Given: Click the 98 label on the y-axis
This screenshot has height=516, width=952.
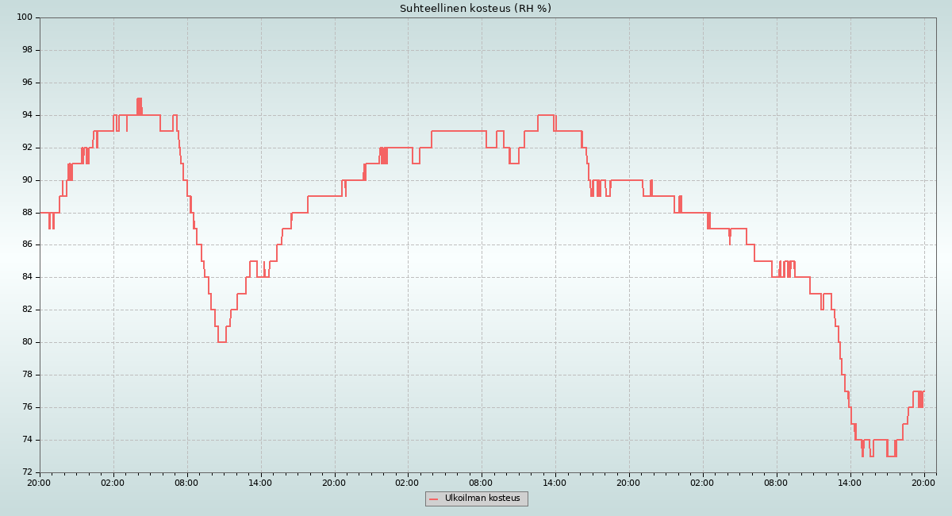Looking at the screenshot, I should pos(26,50).
